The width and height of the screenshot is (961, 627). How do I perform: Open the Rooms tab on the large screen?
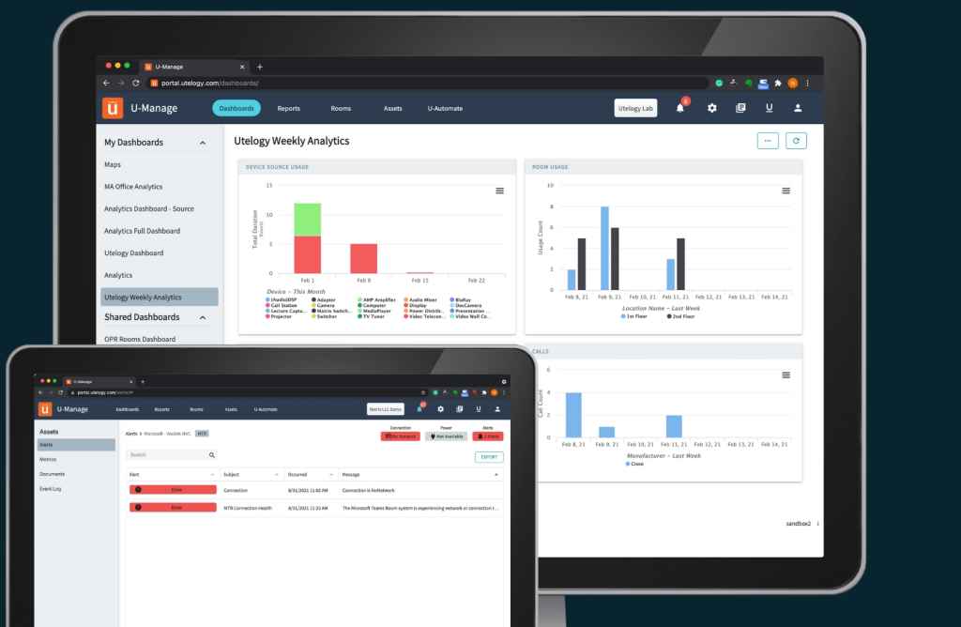pos(341,109)
